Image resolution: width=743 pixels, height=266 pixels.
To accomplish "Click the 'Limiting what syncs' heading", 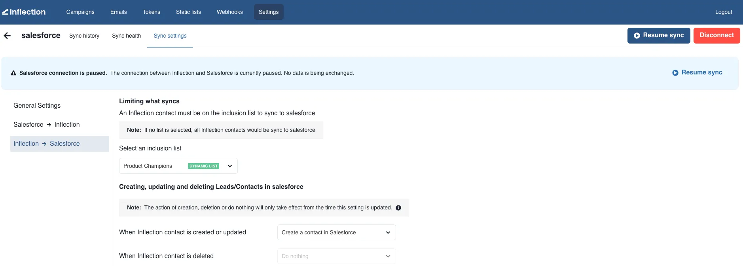I will (x=149, y=101).
